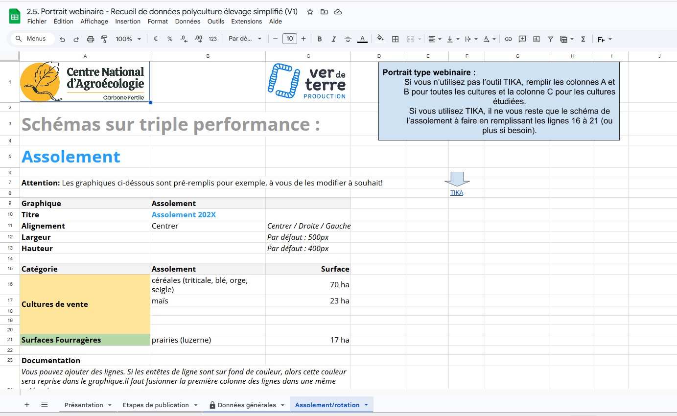Click the undo arrow icon

pyautogui.click(x=62, y=39)
